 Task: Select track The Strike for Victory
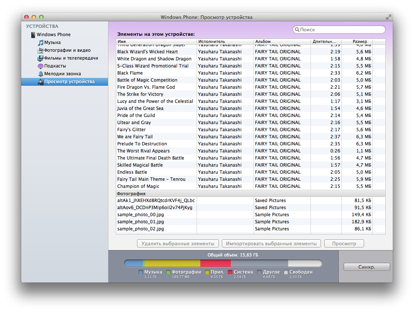[251, 94]
